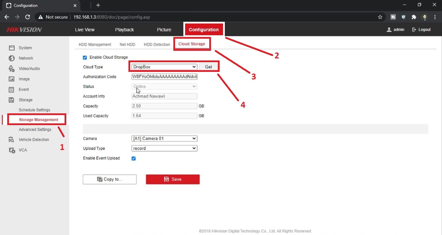Select the VCA sidebar icon
The height and width of the screenshot is (235, 442).
pyautogui.click(x=12, y=150)
